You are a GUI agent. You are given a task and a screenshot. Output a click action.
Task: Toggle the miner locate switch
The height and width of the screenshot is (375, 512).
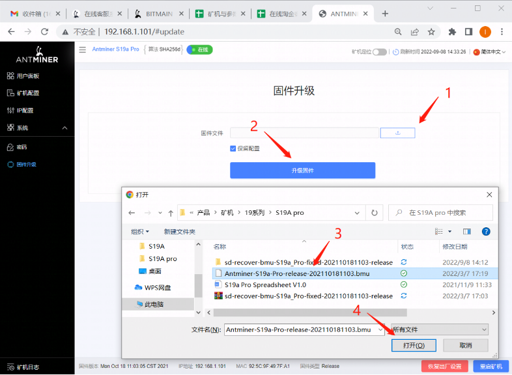379,52
